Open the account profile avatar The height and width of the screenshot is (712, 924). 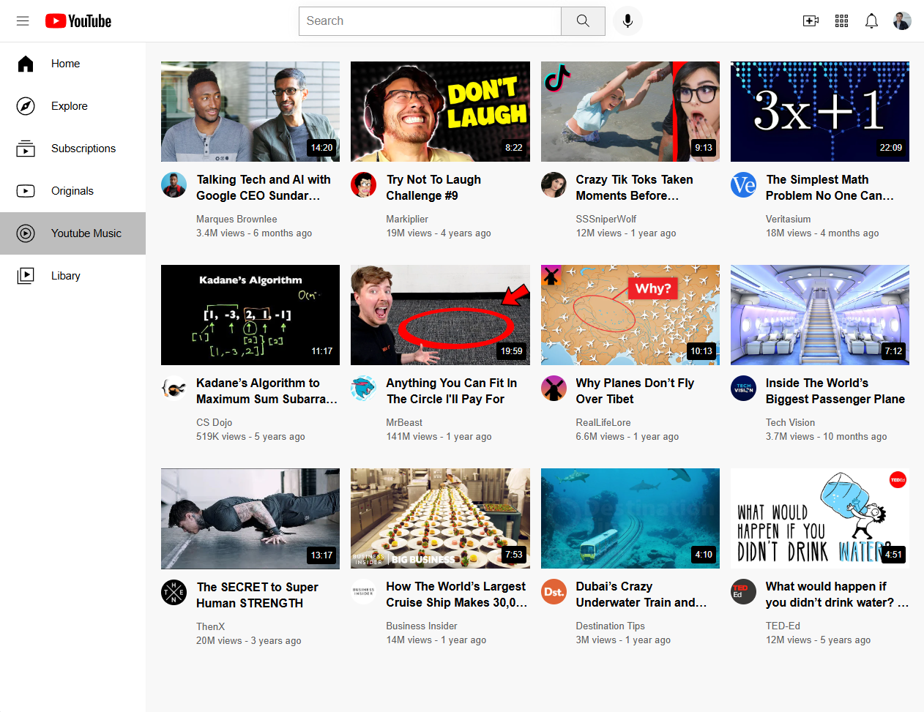click(x=902, y=21)
